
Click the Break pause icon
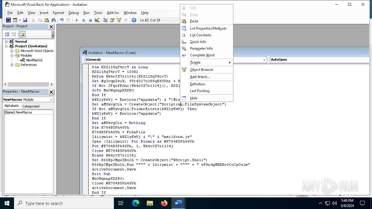click(x=83, y=20)
